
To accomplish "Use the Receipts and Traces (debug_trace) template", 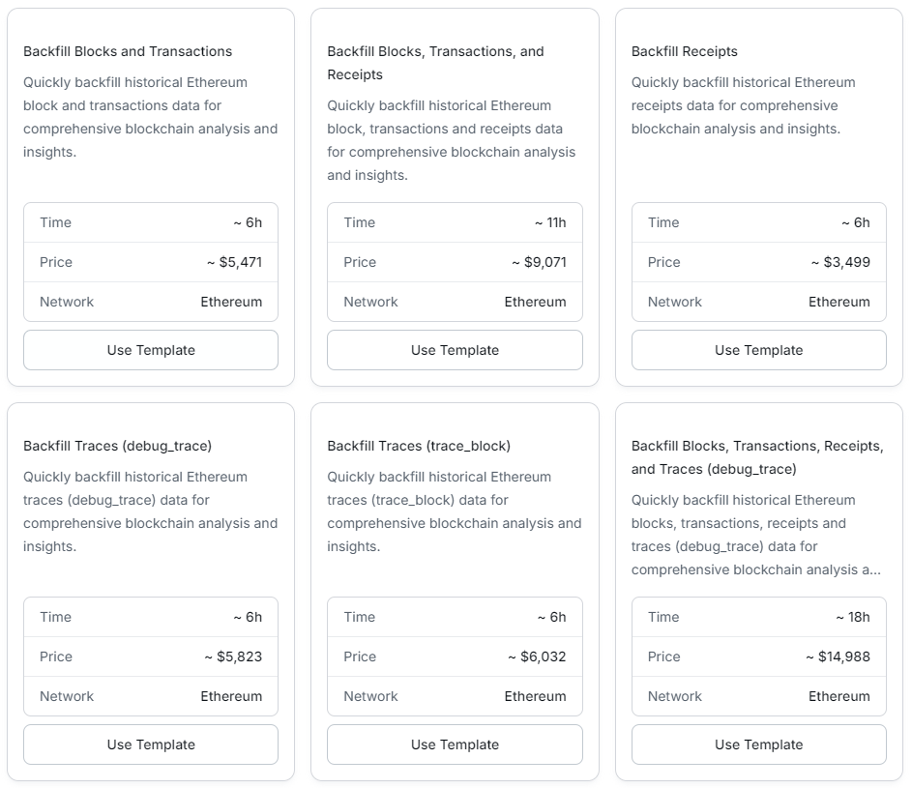I will pos(759,744).
